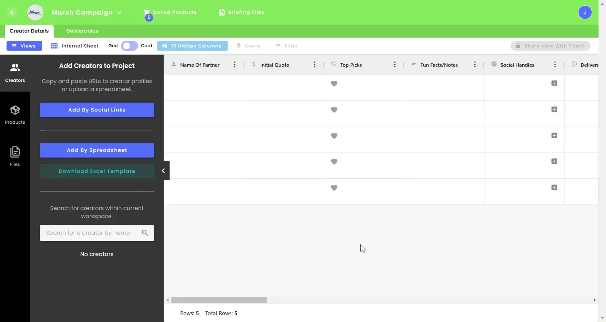606x322 pixels.
Task: Show the 10 hidden columns
Action: pos(192,46)
